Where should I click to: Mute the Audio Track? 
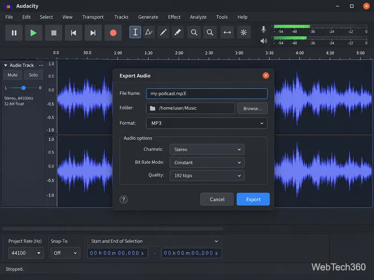[x=13, y=75]
